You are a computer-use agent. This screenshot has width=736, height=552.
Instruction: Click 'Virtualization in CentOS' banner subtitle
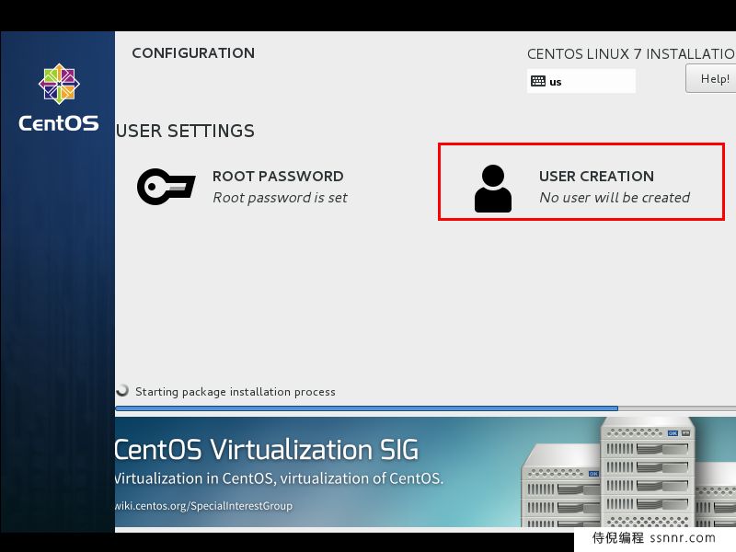[280, 478]
